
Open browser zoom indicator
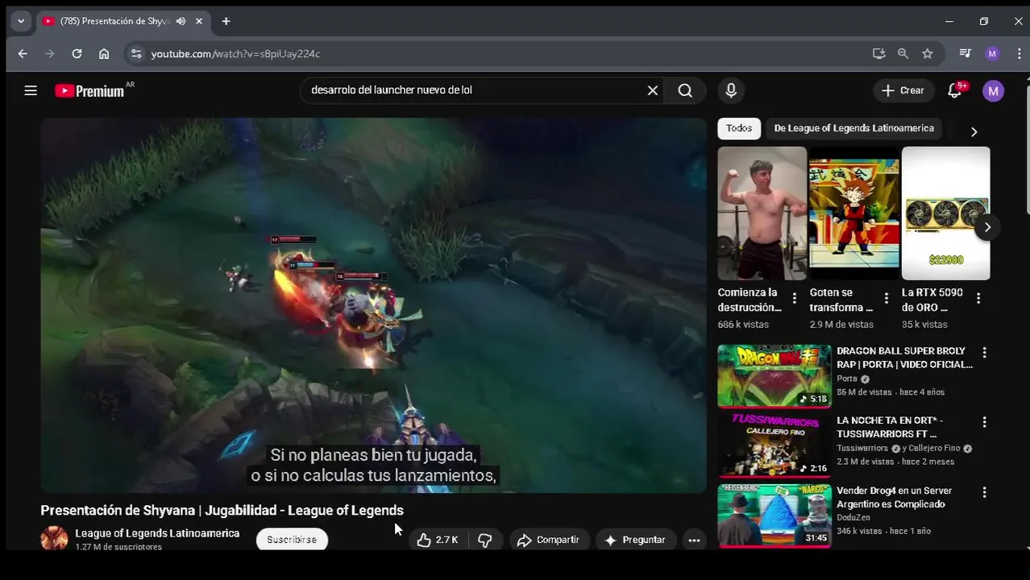pyautogui.click(x=903, y=53)
